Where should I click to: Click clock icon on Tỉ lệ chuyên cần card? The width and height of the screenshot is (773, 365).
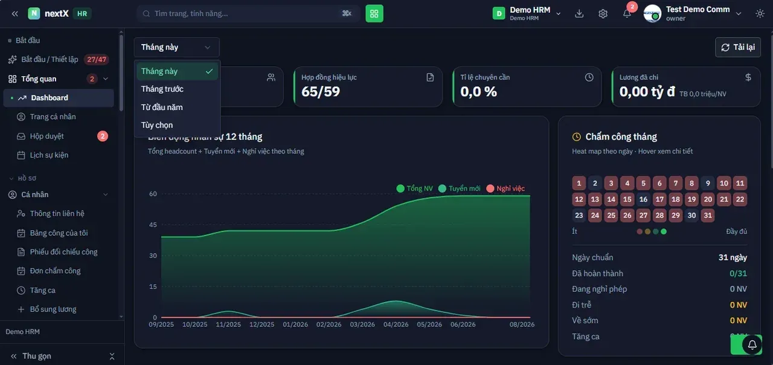[589, 77]
